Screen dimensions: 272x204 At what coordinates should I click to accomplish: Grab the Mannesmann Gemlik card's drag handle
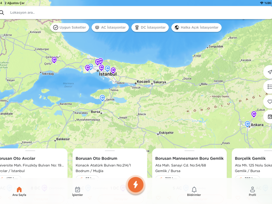point(190,151)
